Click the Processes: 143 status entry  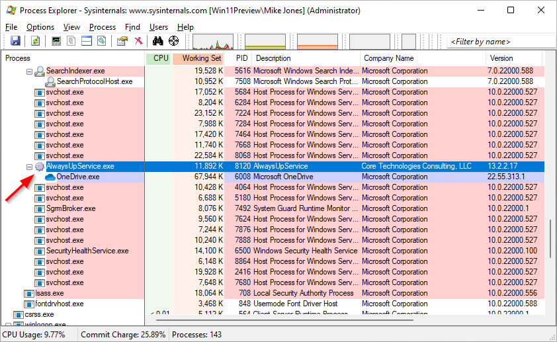[x=196, y=335]
